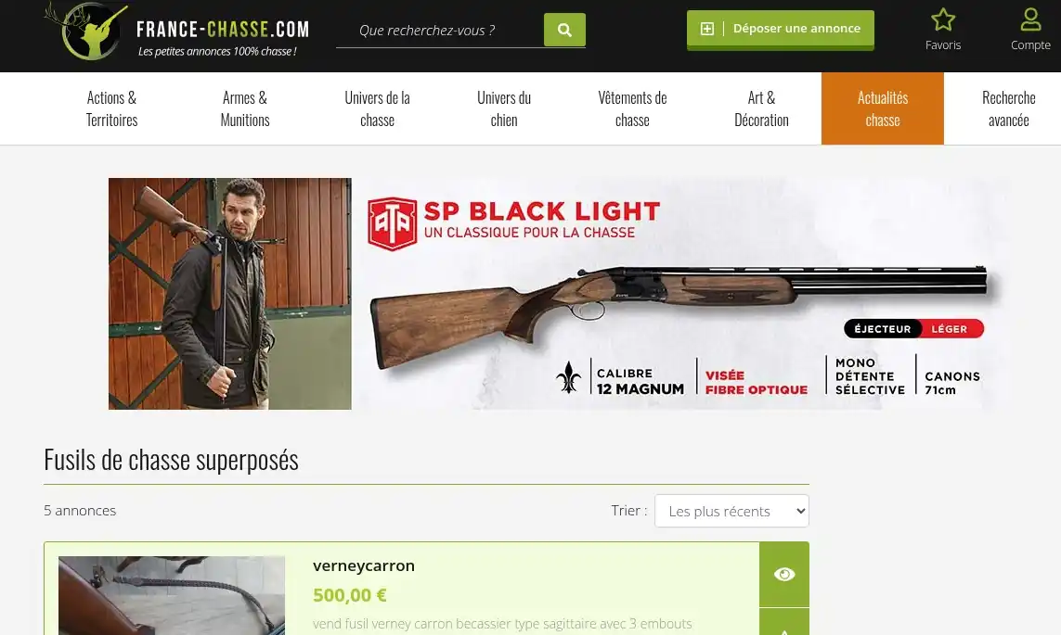
Task: Open Recherche avancée
Action: click(1008, 108)
